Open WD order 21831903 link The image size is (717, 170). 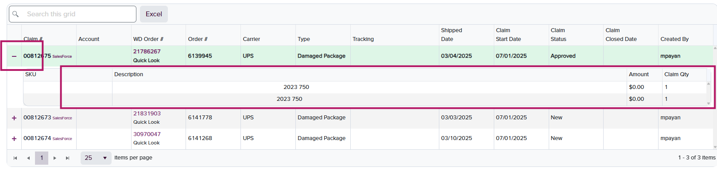point(147,114)
